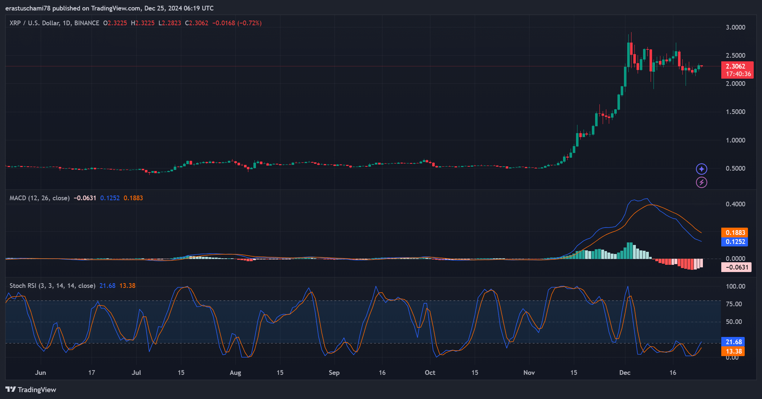Click the close value C2.3062 in header
762x399 pixels.
click(x=197, y=23)
